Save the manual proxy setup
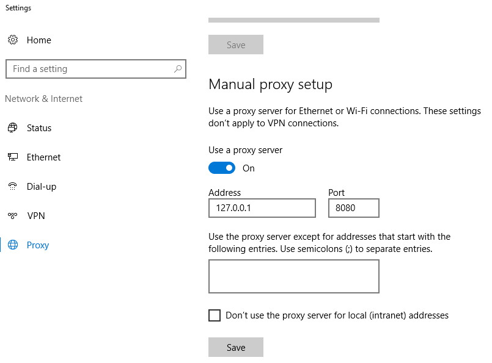 [x=236, y=347]
